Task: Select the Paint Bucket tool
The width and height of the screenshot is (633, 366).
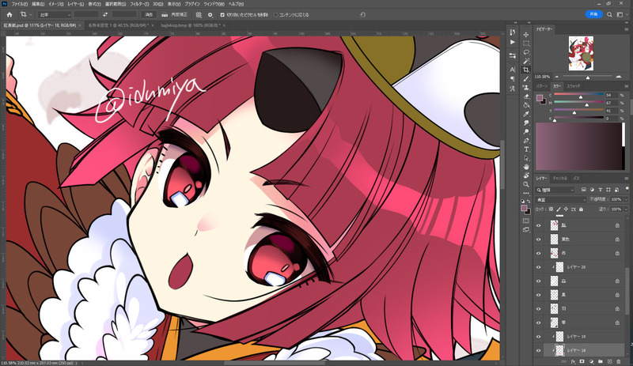Action: pos(526,105)
